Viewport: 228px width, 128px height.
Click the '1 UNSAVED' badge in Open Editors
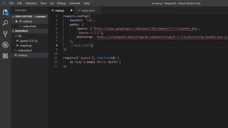click(x=40, y=17)
